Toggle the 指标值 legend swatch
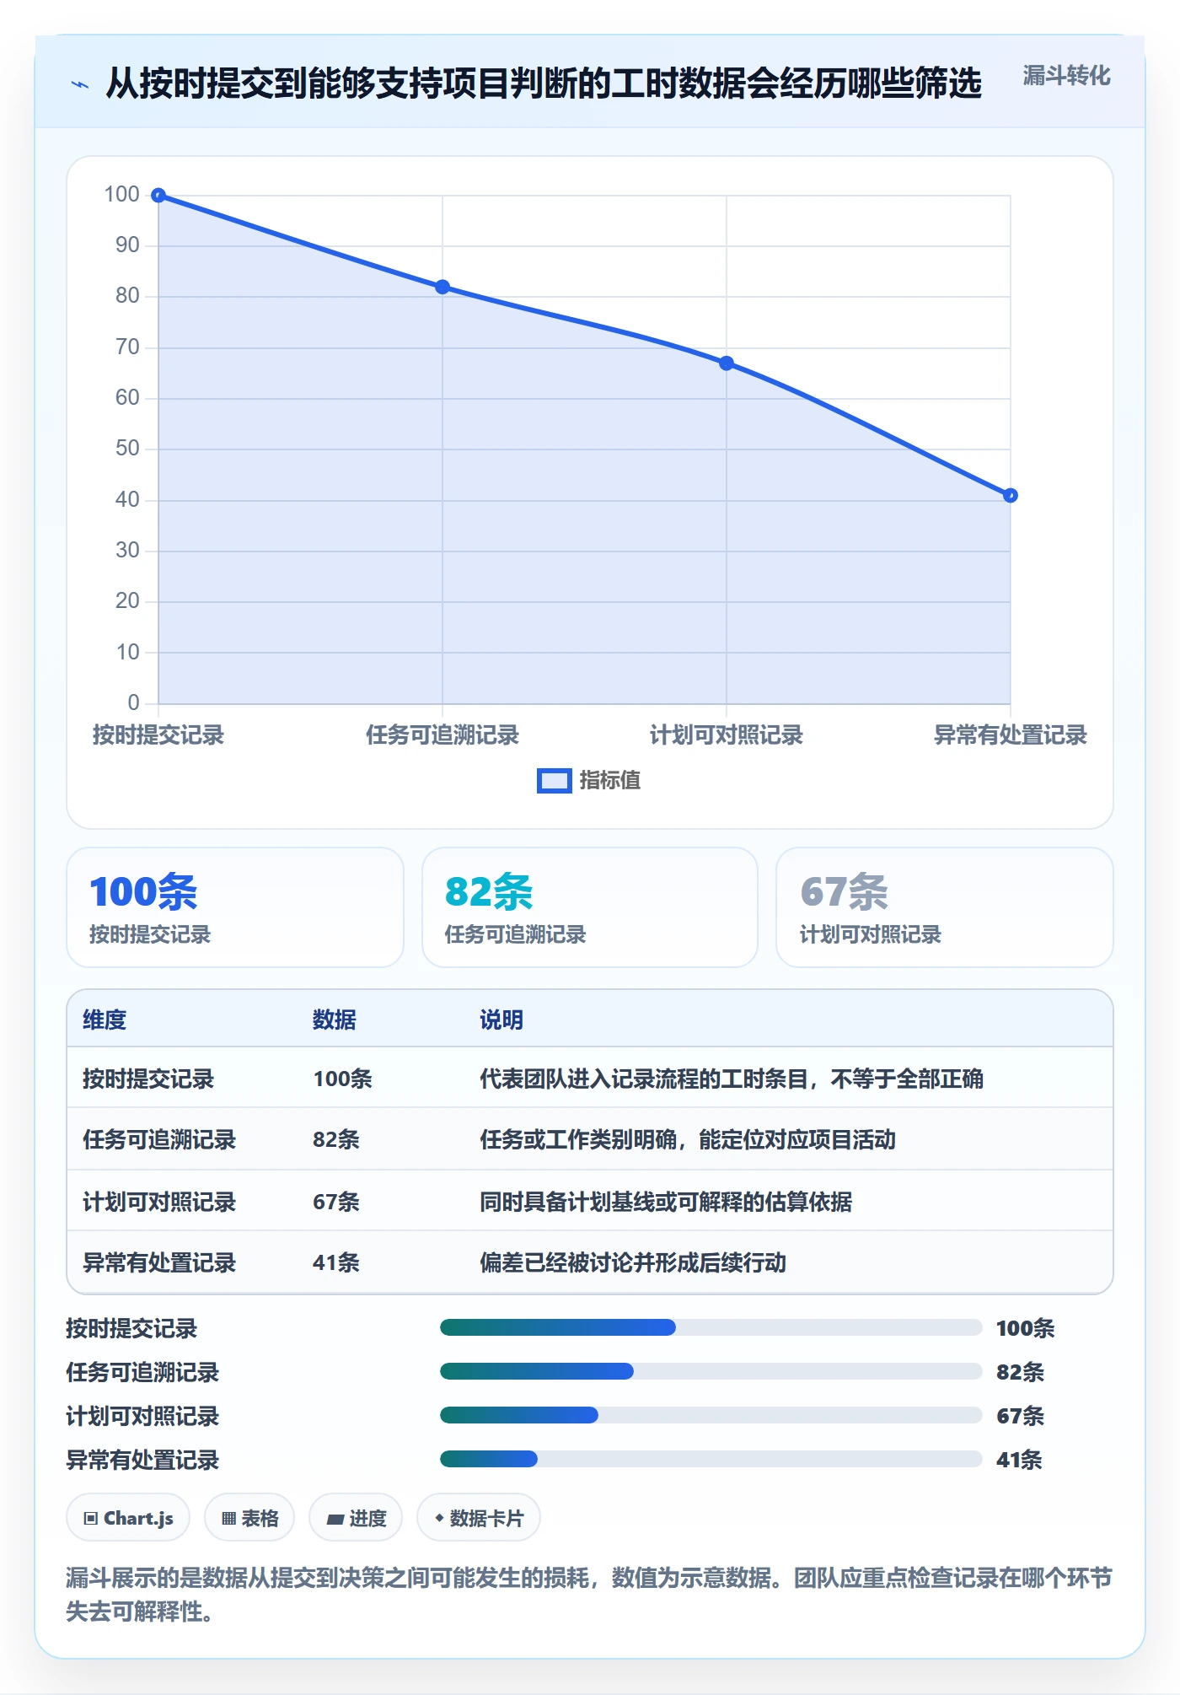1180x1695 pixels. click(554, 781)
